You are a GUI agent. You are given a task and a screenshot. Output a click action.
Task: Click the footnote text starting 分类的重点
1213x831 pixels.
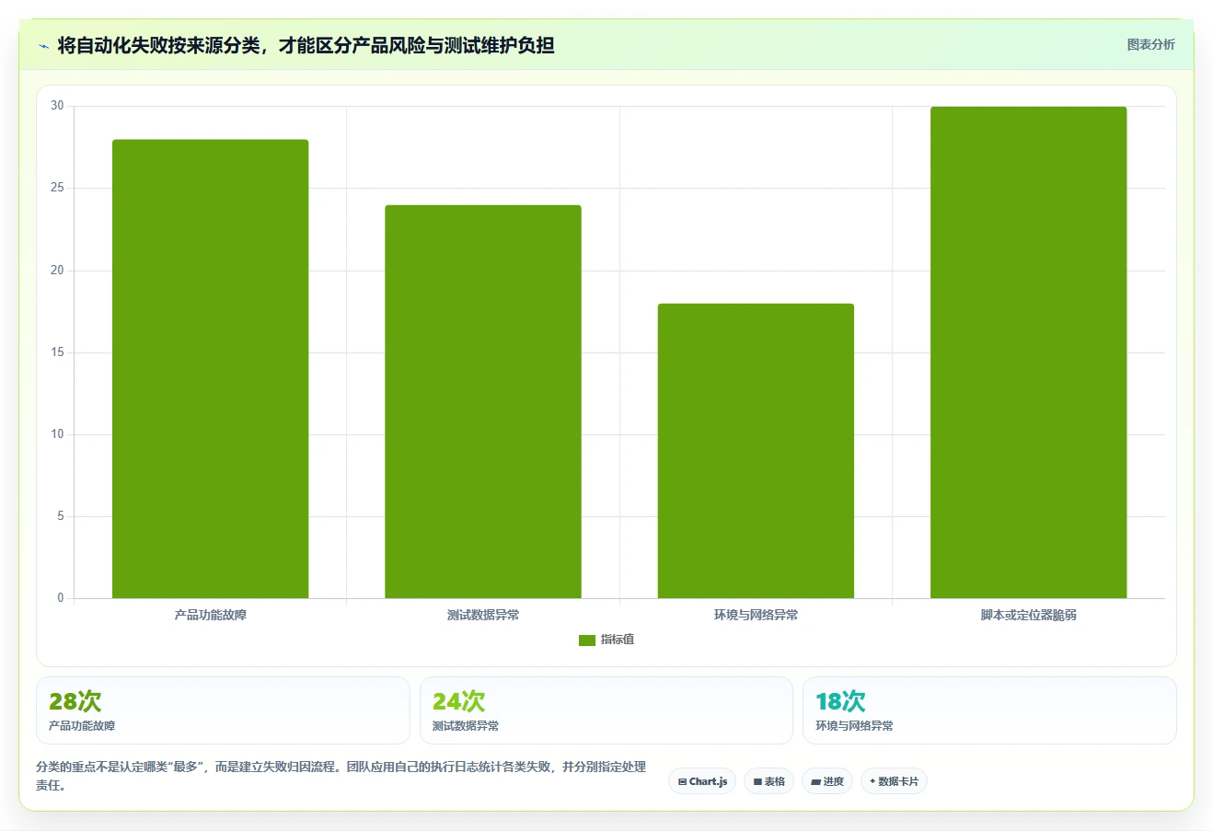(x=341, y=776)
